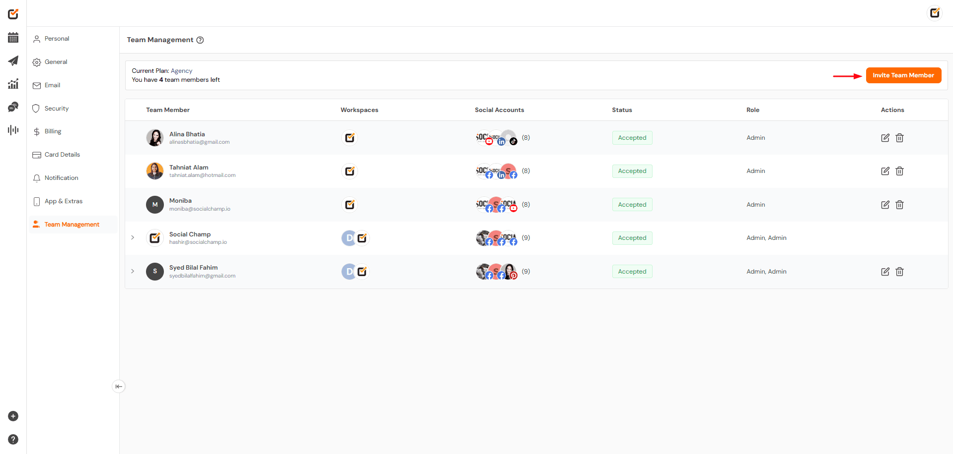Switch to the Billing settings section
The image size is (953, 454).
tap(52, 131)
